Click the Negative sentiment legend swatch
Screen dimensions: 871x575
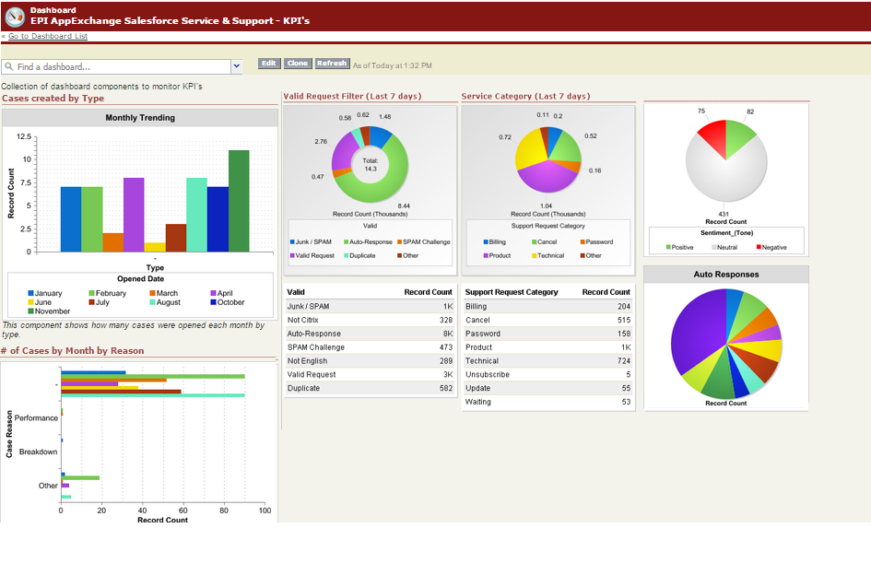[x=759, y=247]
